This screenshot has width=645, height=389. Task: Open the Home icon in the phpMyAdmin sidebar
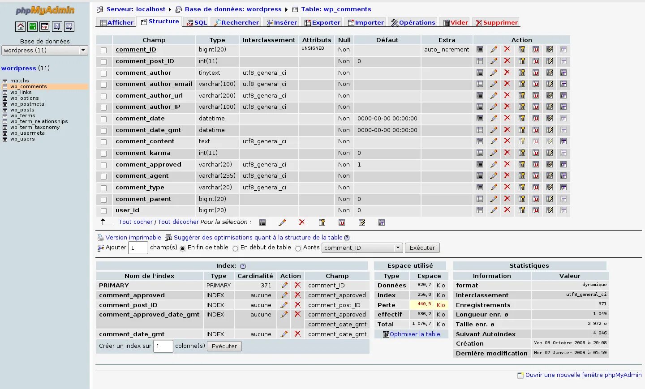[x=20, y=27]
